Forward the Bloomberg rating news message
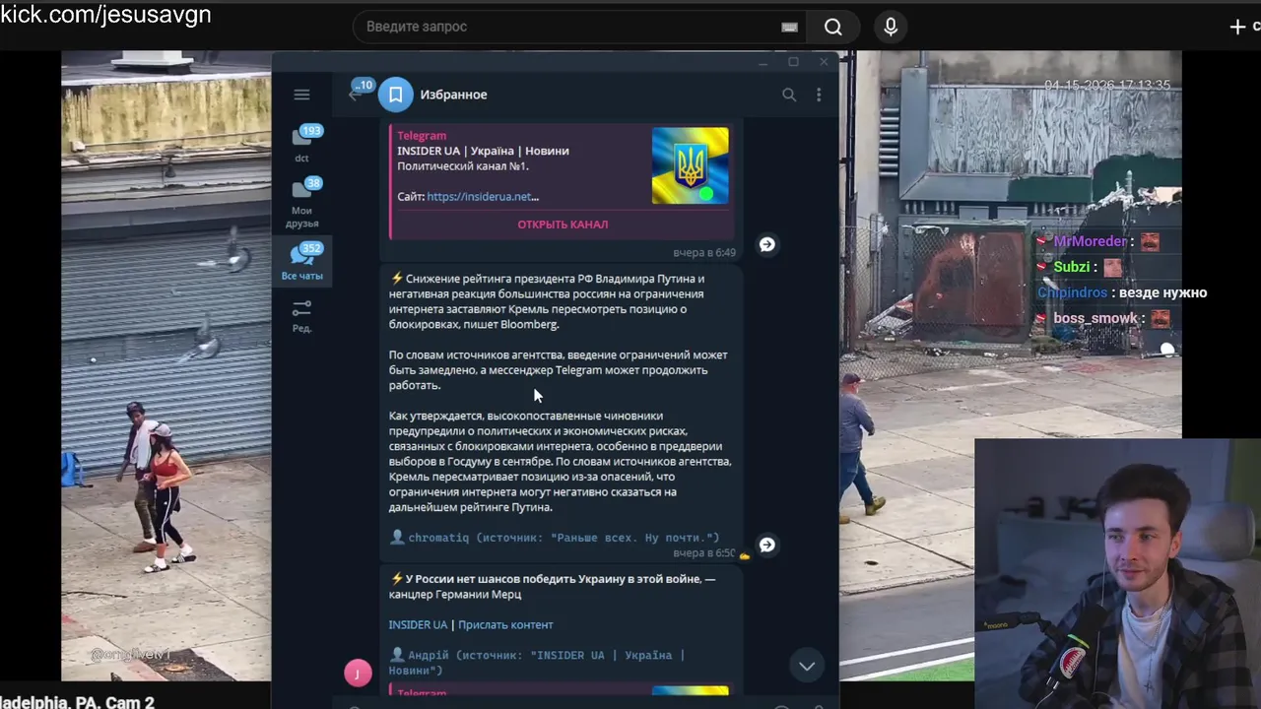The image size is (1261, 709). [x=766, y=545]
